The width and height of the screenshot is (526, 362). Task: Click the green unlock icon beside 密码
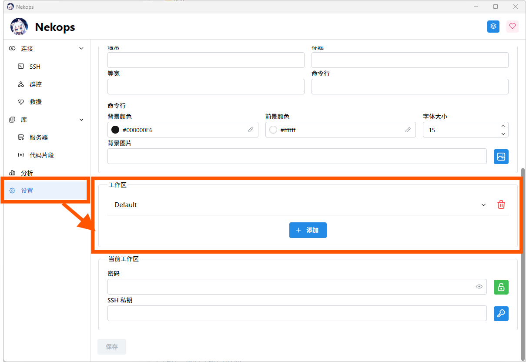[x=501, y=287]
